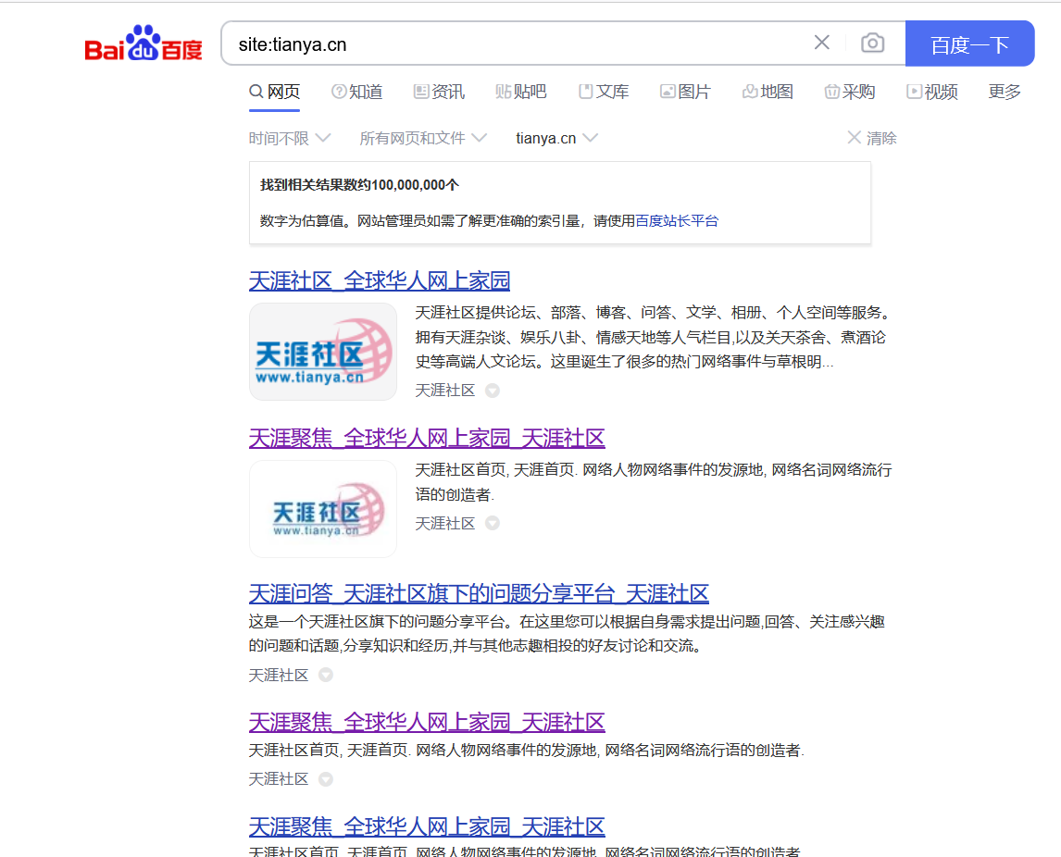Click the second result's 天涯社区 logo thumbnail
The width and height of the screenshot is (1061, 857).
[323, 509]
